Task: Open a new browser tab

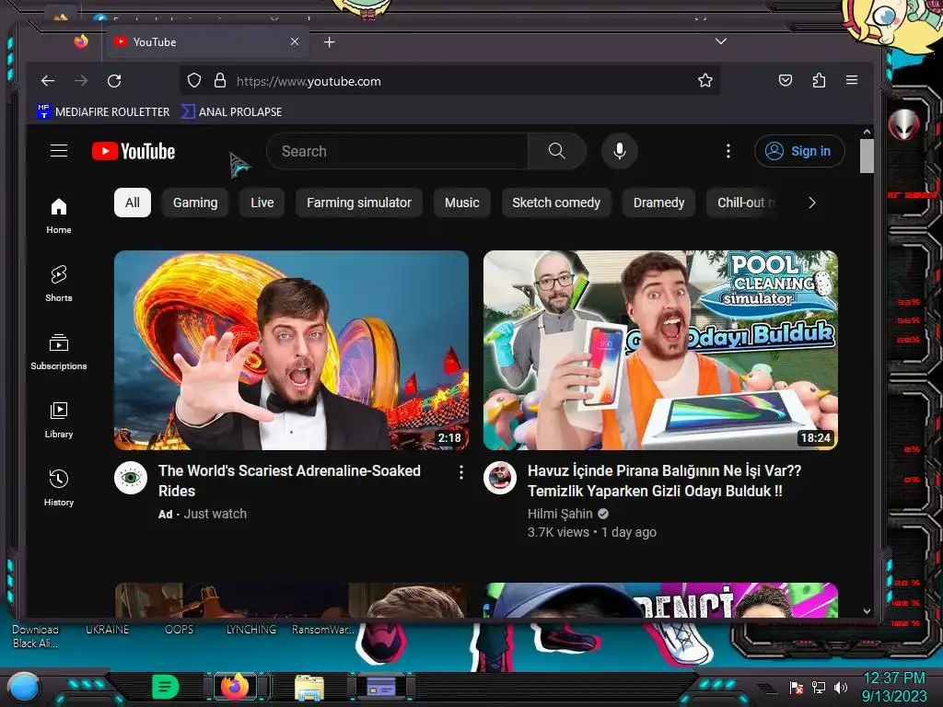Action: [x=329, y=42]
